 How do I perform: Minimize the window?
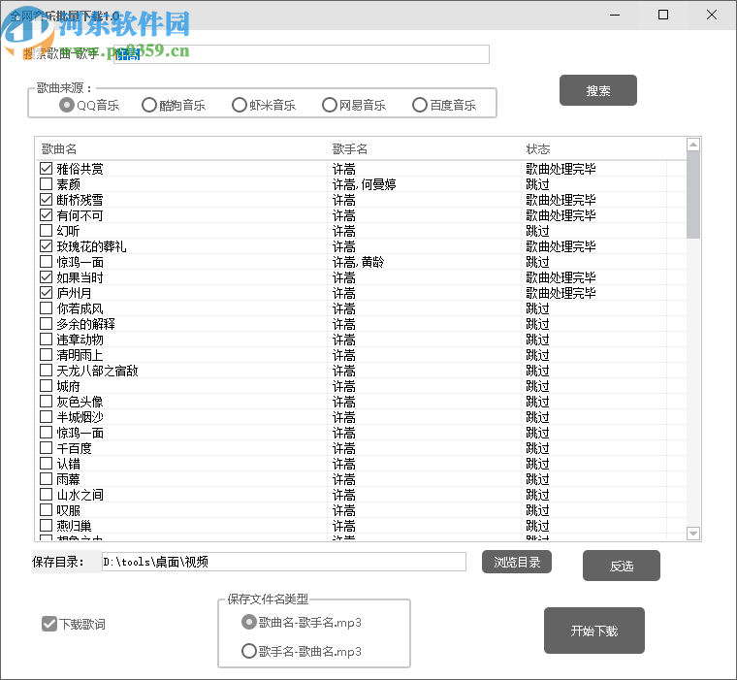[615, 16]
